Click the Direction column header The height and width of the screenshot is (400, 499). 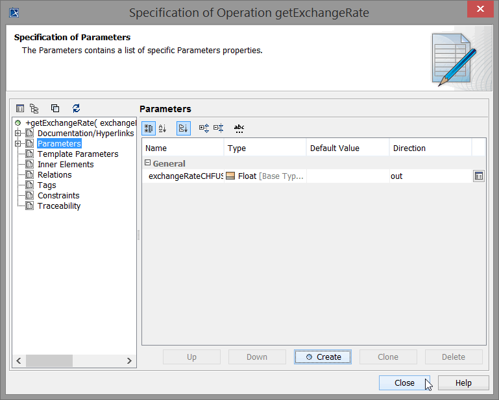coord(431,148)
